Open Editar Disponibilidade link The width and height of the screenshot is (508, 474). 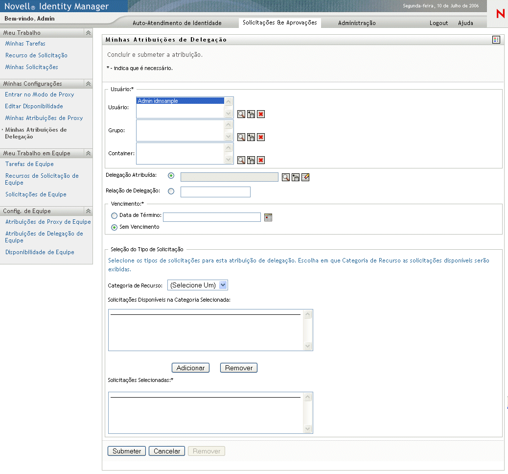click(x=34, y=106)
